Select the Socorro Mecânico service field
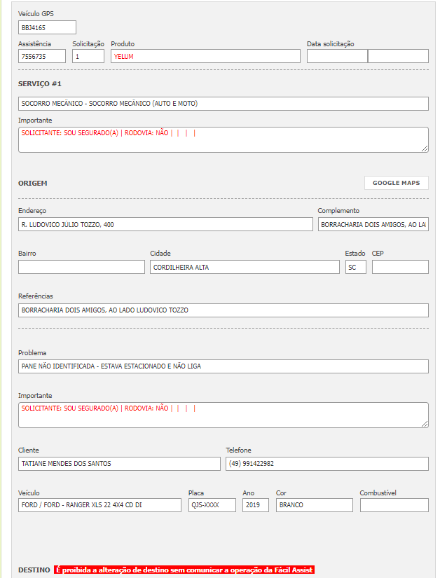440x578 pixels. click(223, 104)
